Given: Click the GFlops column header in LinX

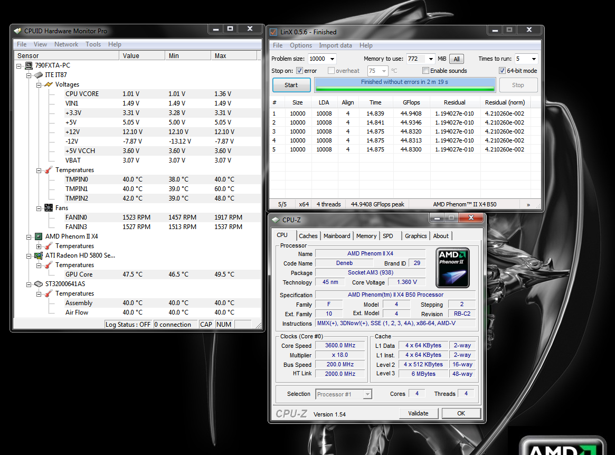Looking at the screenshot, I should point(411,102).
